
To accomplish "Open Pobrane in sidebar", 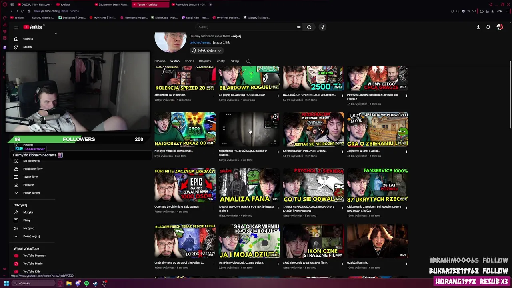I will tap(28, 185).
